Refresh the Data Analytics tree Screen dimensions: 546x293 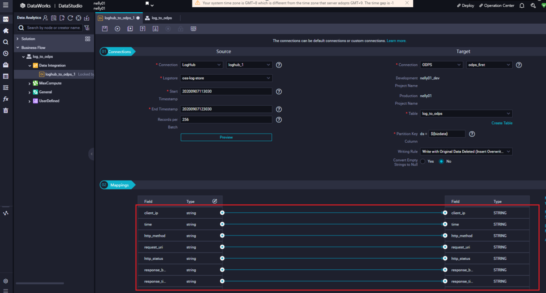click(70, 18)
